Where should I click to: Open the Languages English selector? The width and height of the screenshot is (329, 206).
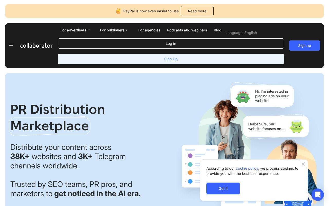pyautogui.click(x=241, y=33)
